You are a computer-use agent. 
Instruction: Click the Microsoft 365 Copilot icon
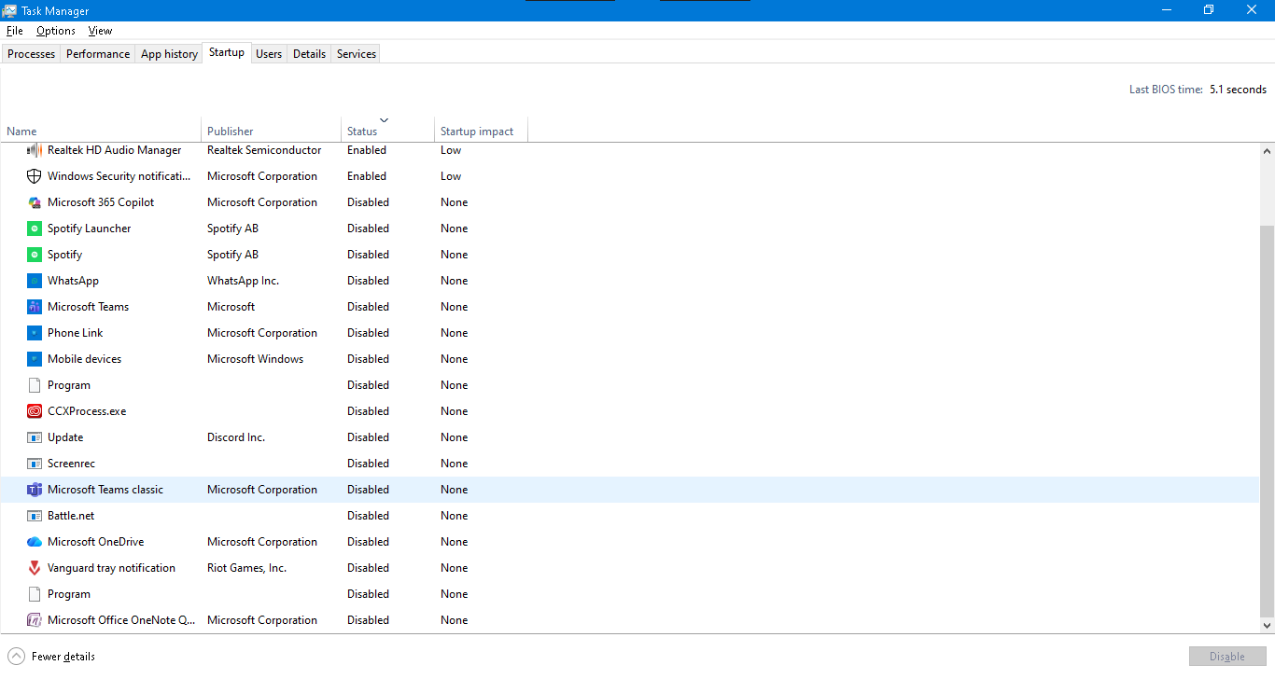coord(35,202)
